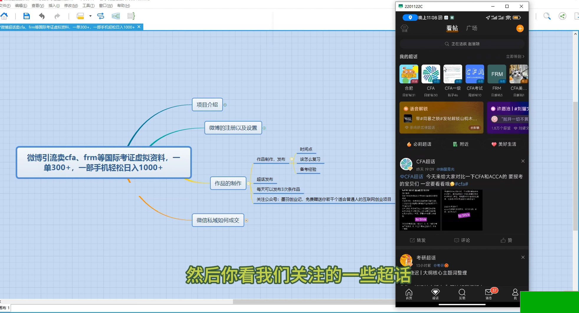Open the FRM super topic icon
The height and width of the screenshot is (313, 579).
[x=497, y=74]
